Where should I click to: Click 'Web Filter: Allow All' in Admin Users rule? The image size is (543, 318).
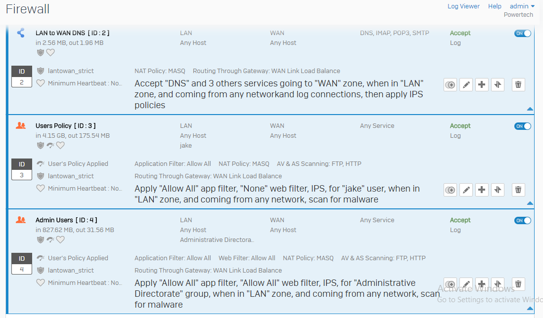247,258
